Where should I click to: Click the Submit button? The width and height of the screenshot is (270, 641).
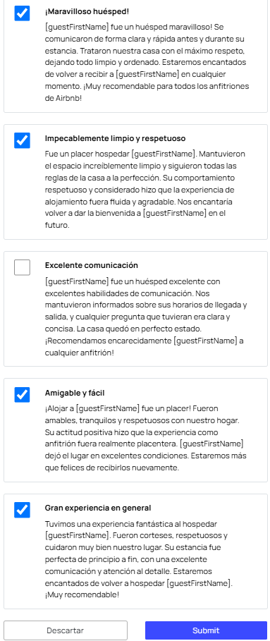pyautogui.click(x=207, y=630)
